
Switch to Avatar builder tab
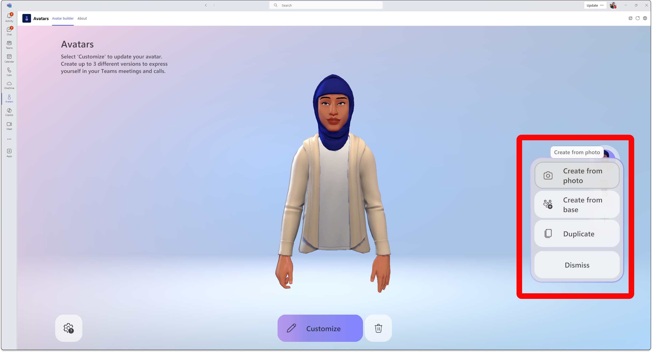pyautogui.click(x=63, y=18)
